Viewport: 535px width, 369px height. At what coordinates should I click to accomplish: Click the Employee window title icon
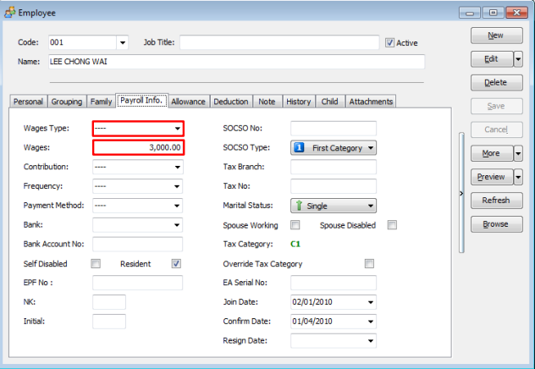pyautogui.click(x=9, y=12)
